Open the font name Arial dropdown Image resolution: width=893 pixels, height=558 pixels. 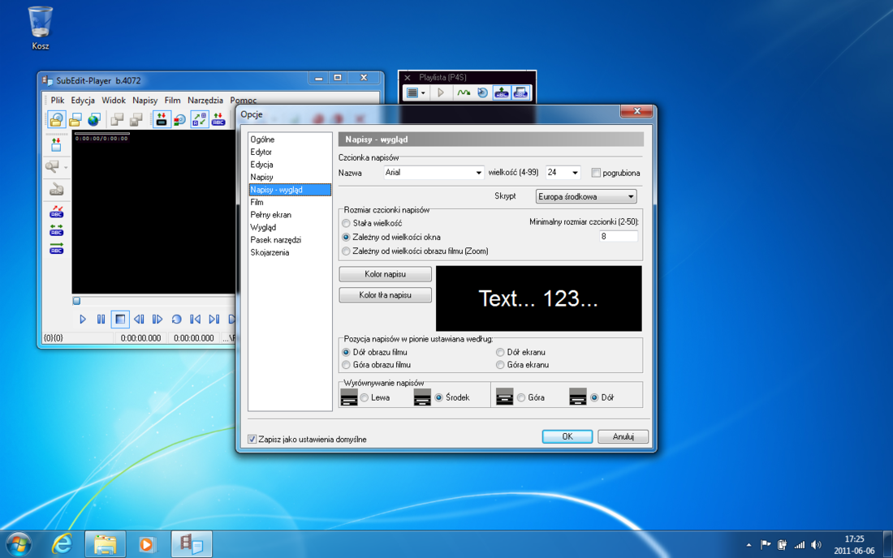(478, 173)
